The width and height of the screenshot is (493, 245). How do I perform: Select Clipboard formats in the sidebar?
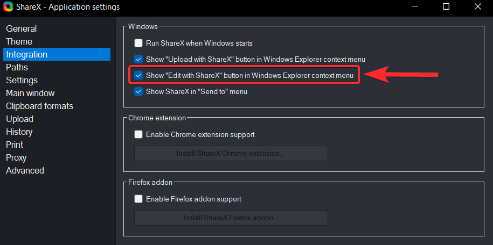39,106
